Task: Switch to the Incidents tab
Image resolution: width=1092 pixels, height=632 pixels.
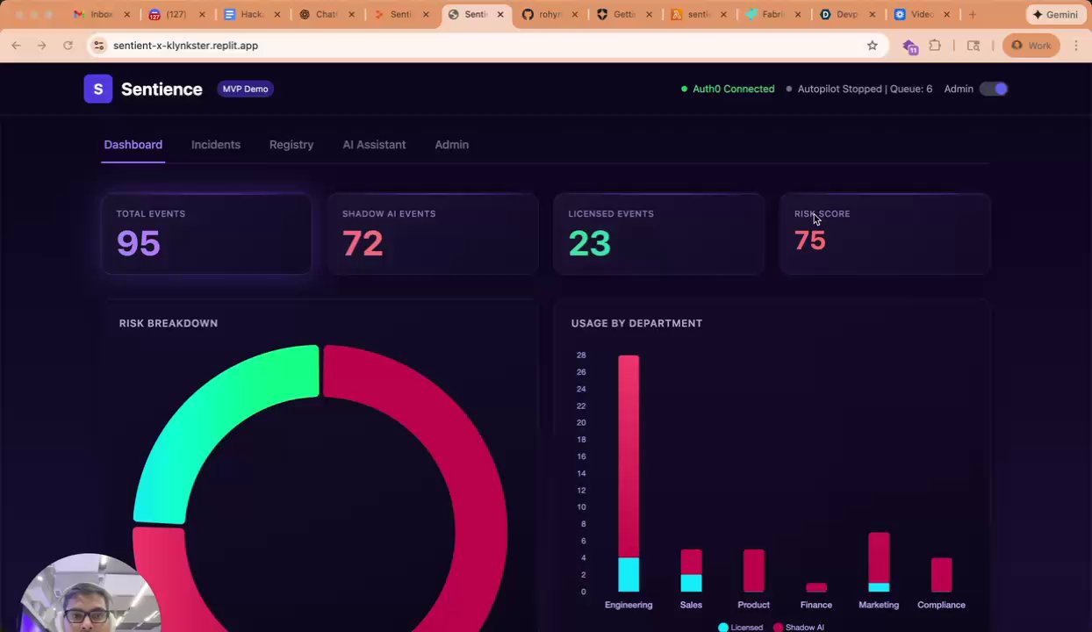Action: coord(216,145)
